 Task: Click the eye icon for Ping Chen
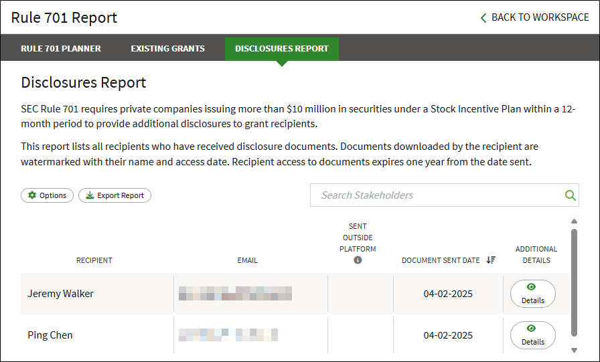[532, 329]
